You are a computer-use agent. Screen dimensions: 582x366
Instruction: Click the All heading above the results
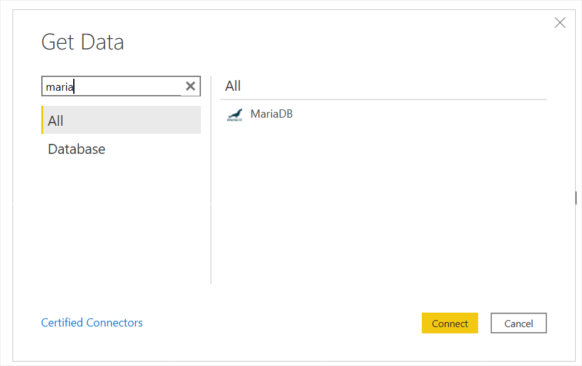click(233, 86)
